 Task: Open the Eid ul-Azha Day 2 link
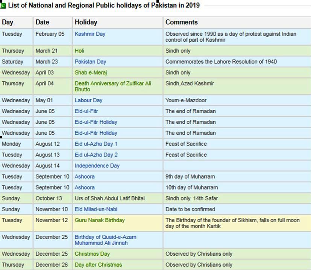[96, 155]
